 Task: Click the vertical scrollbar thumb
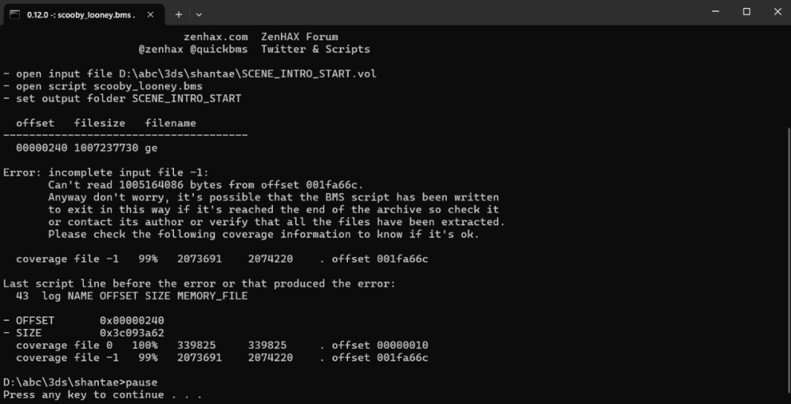(x=786, y=261)
